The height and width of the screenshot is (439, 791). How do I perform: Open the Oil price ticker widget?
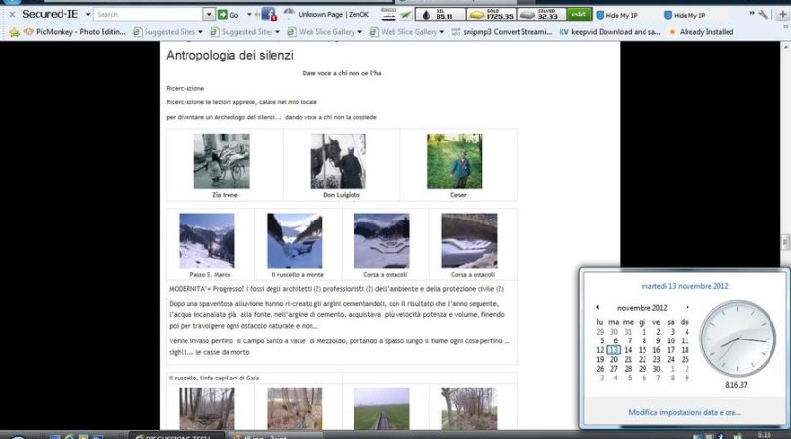439,15
